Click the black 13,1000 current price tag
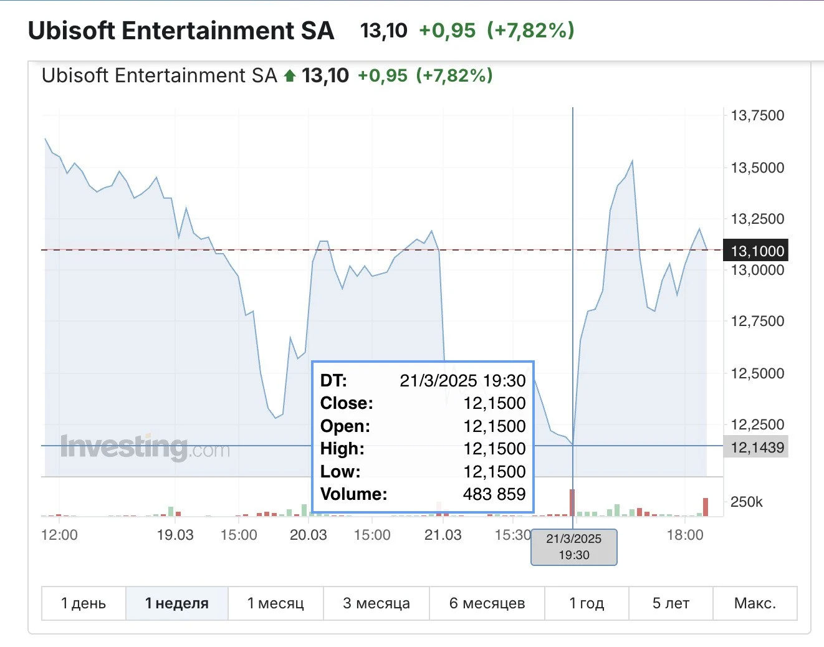The width and height of the screenshot is (824, 647). click(755, 251)
